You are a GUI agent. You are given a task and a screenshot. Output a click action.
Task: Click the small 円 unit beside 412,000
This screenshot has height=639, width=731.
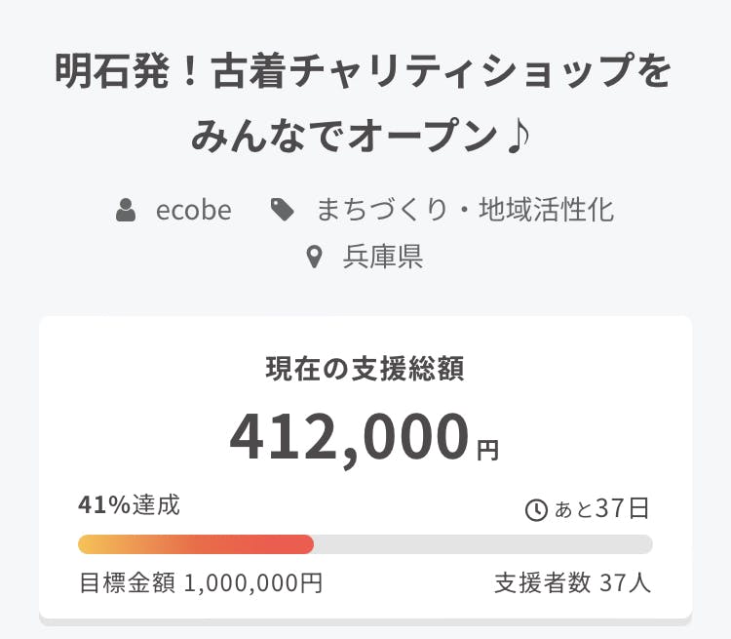tap(487, 451)
